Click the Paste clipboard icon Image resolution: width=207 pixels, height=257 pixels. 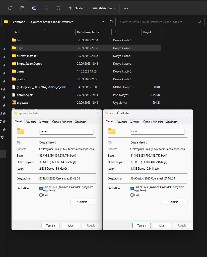tap(22, 8)
